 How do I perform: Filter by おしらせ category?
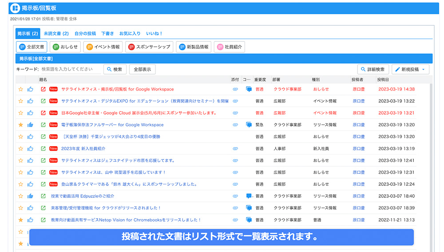[x=65, y=47]
